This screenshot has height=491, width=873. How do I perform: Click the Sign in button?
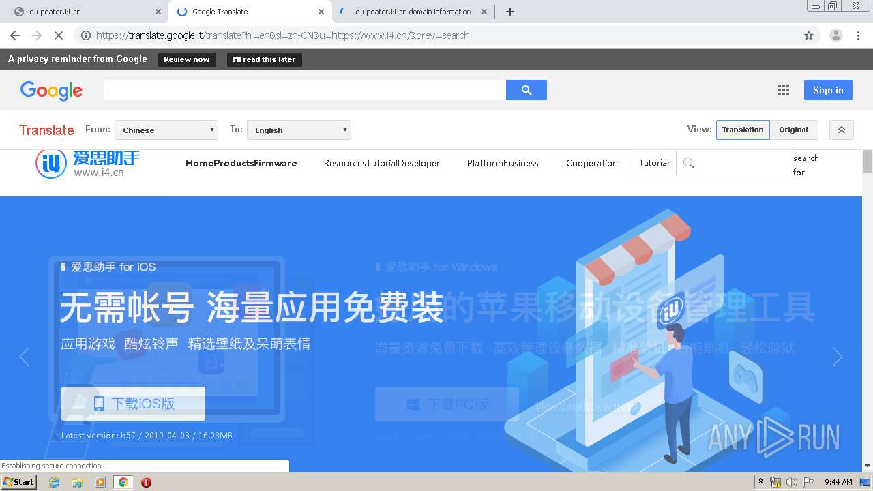(x=828, y=90)
